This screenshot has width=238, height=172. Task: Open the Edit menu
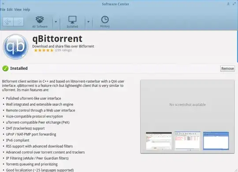[10, 10]
